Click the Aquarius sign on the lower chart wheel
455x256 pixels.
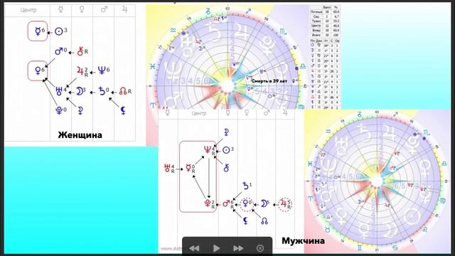point(328,131)
